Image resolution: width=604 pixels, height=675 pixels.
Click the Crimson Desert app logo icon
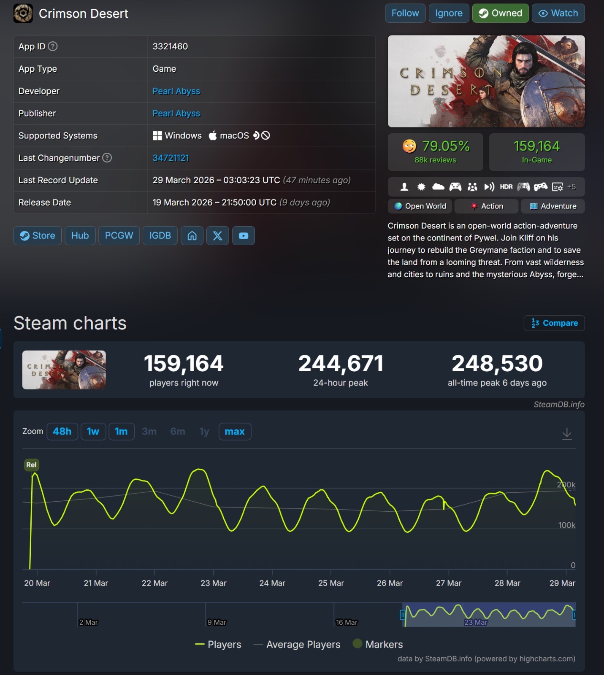click(x=23, y=13)
